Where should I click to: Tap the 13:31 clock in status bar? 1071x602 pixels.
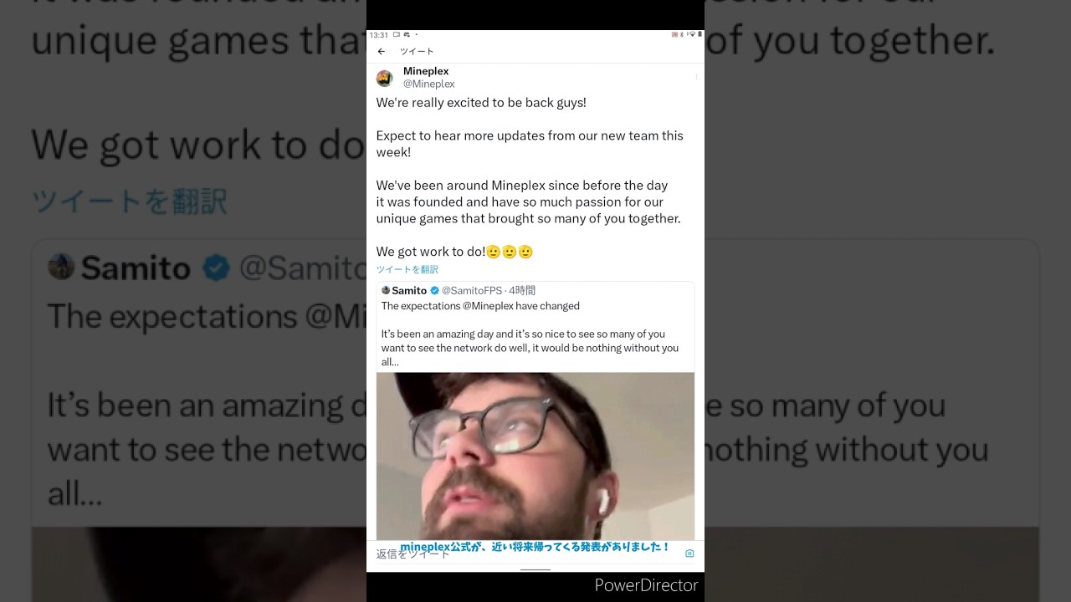(x=378, y=35)
